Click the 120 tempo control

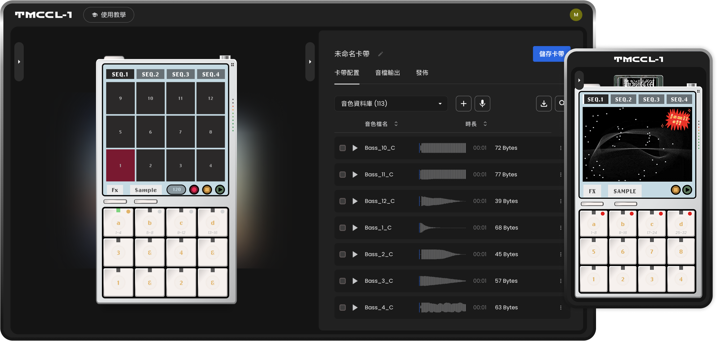[176, 190]
